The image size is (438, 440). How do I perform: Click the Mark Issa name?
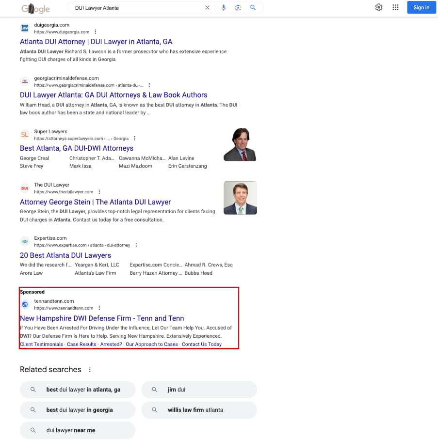tap(81, 166)
